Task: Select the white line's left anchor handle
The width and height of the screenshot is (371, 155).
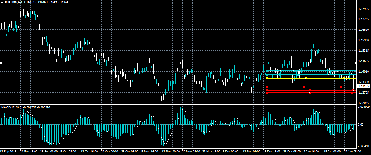Action: 1,63
